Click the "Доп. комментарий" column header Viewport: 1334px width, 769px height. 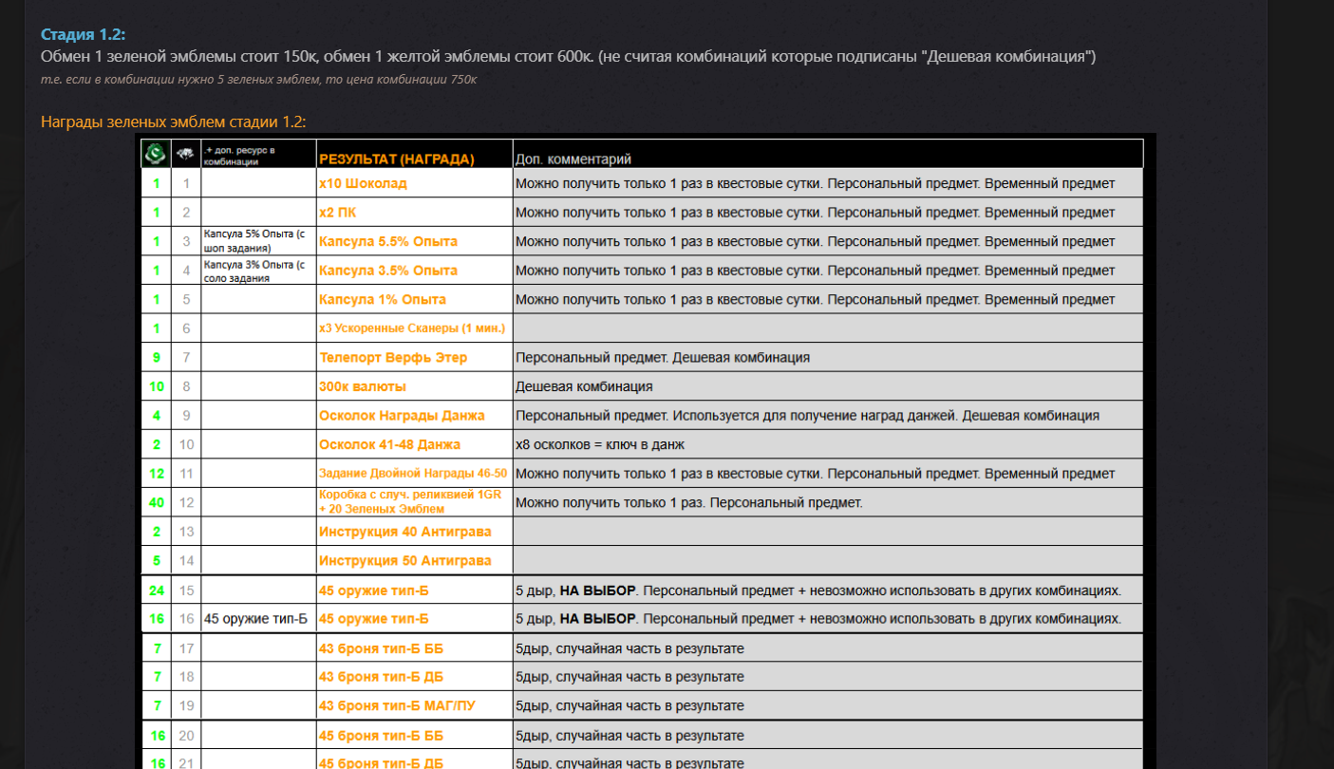point(573,159)
